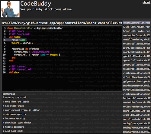
Task: Select stack frame controller/base.rb:151
Action: (x=137, y=35)
